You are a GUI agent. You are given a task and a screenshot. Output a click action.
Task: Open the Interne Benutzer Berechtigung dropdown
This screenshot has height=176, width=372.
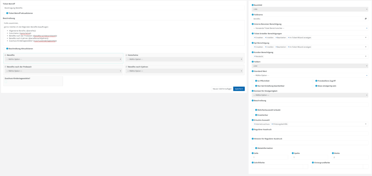click(310, 28)
